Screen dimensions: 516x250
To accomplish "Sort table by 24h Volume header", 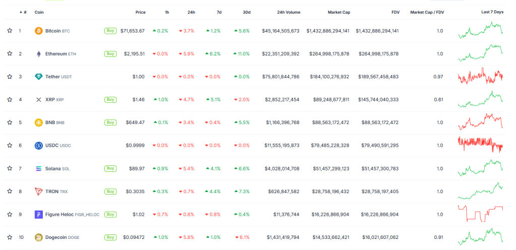I will [x=287, y=12].
